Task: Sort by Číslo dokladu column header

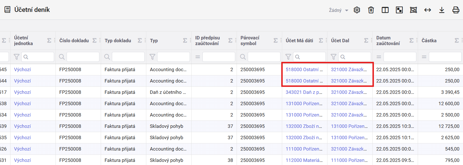Action: pyautogui.click(x=74, y=41)
